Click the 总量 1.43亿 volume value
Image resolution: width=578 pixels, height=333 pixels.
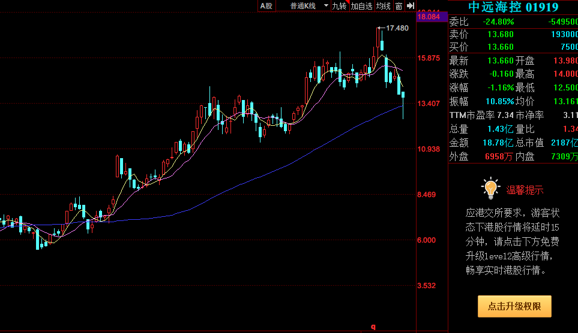click(x=500, y=129)
